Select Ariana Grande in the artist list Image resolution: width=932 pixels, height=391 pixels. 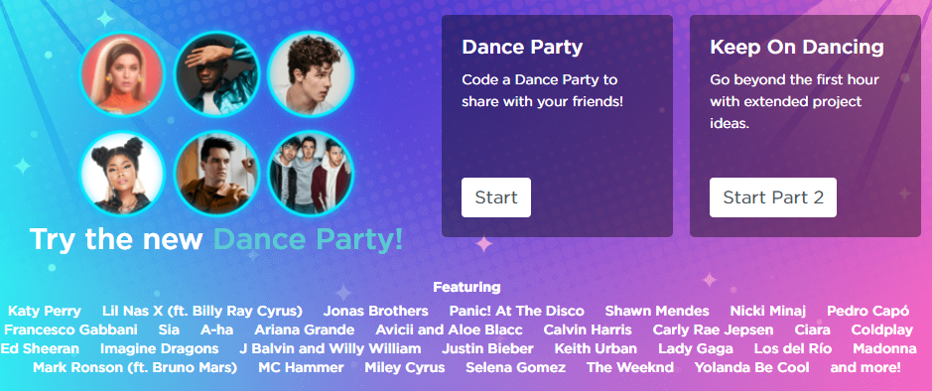(x=305, y=329)
